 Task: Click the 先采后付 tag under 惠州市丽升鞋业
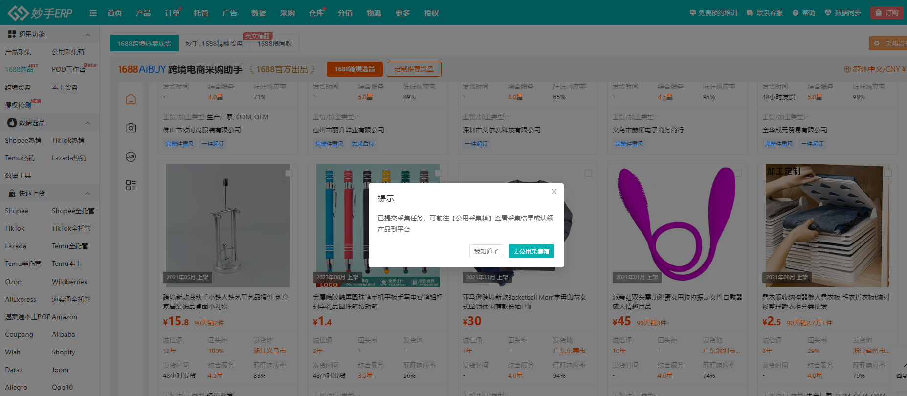pyautogui.click(x=362, y=144)
